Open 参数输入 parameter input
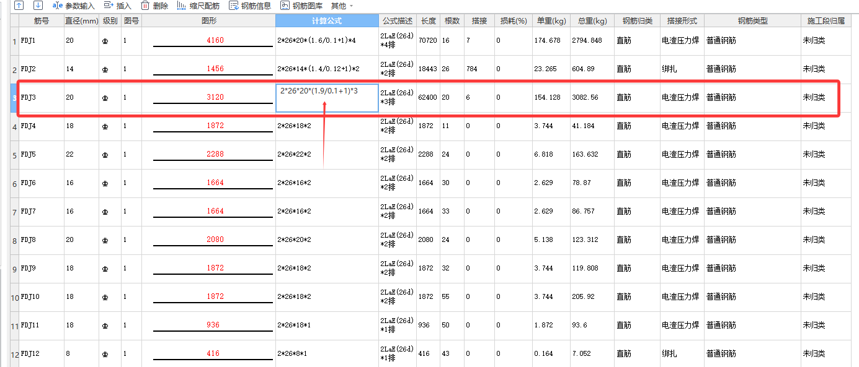The height and width of the screenshot is (367, 859). 73,6
